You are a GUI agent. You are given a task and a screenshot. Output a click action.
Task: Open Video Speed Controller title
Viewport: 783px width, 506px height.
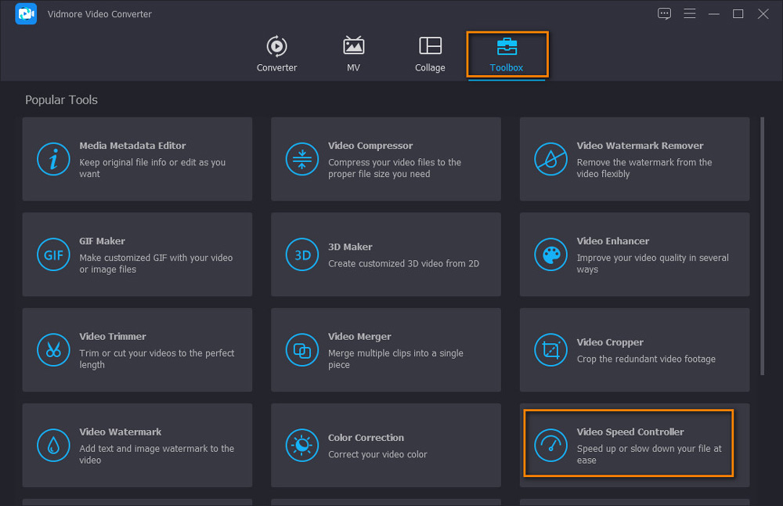coord(630,432)
